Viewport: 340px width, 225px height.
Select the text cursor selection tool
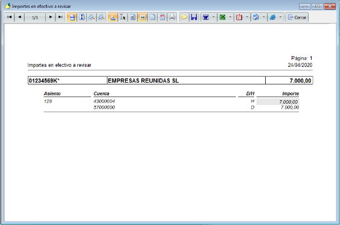(123, 17)
